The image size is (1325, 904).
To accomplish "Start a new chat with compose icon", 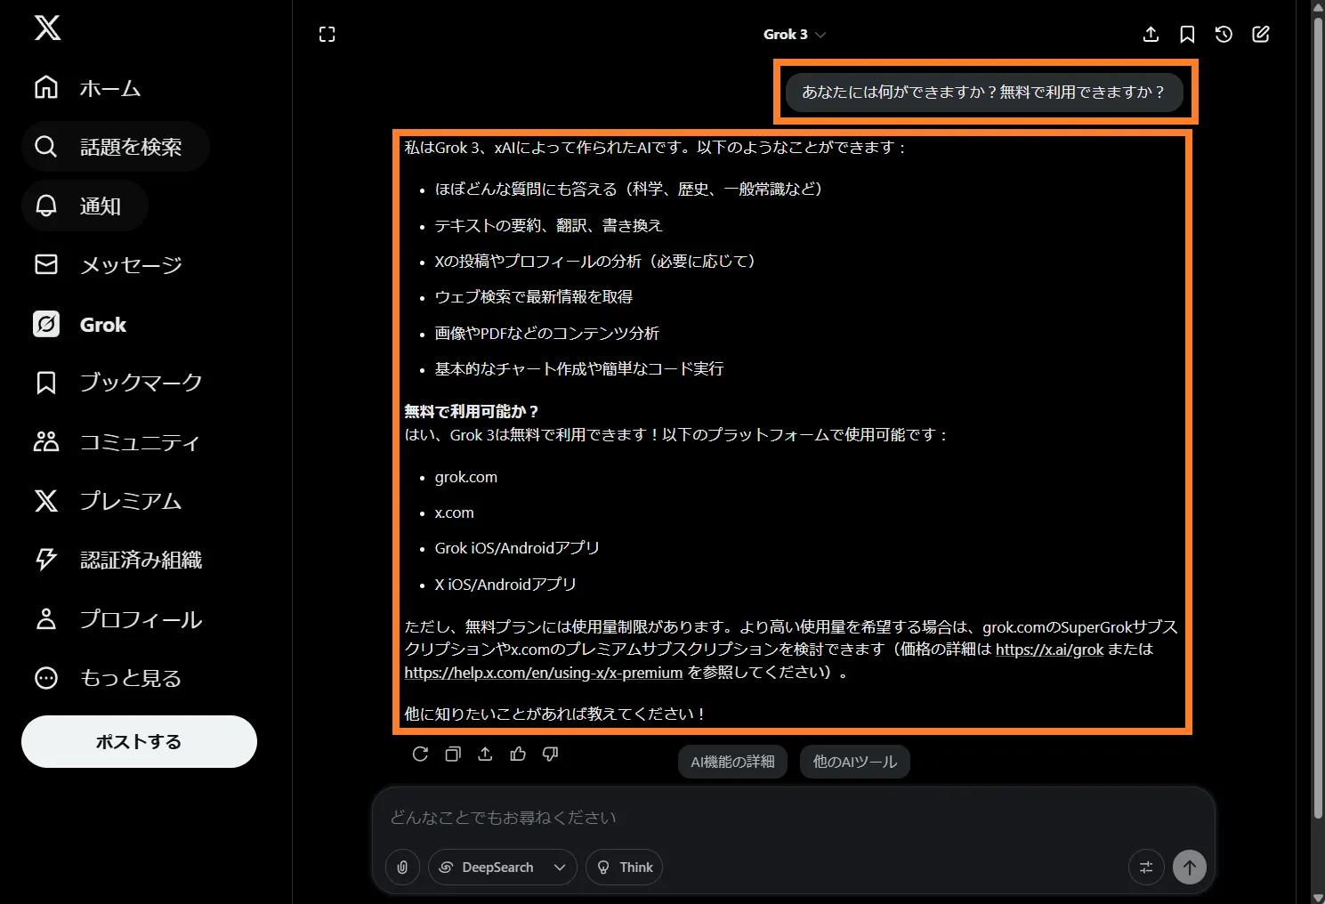I will (x=1261, y=35).
